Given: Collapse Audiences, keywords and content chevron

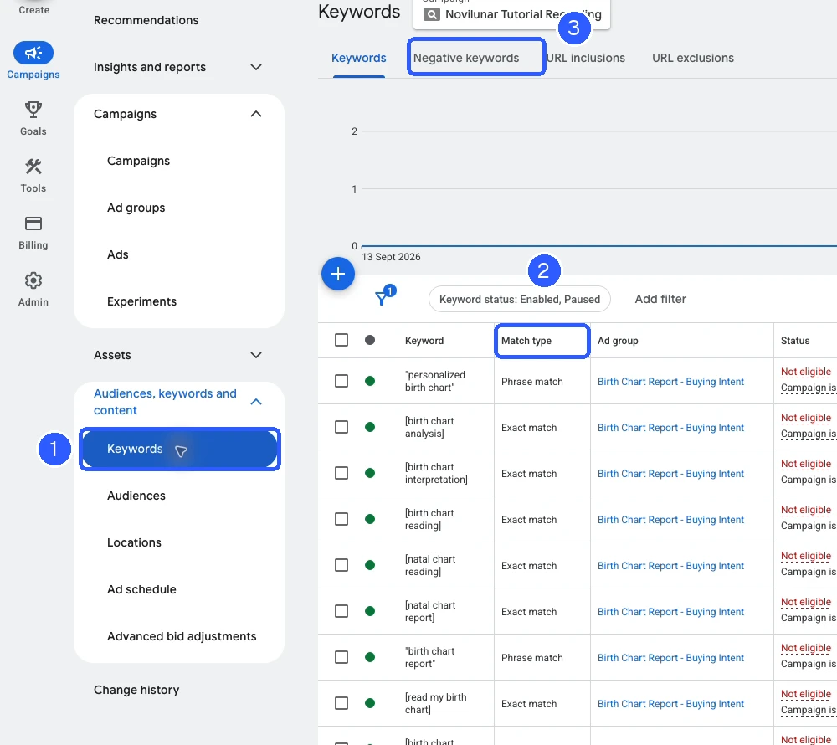Looking at the screenshot, I should tap(256, 402).
